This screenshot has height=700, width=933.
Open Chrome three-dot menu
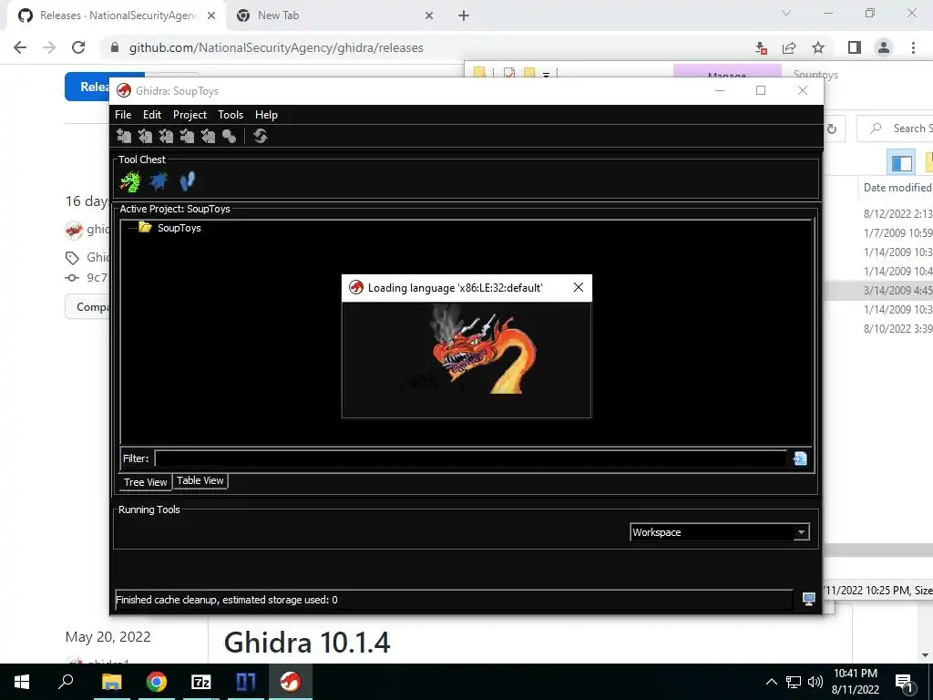coord(913,47)
